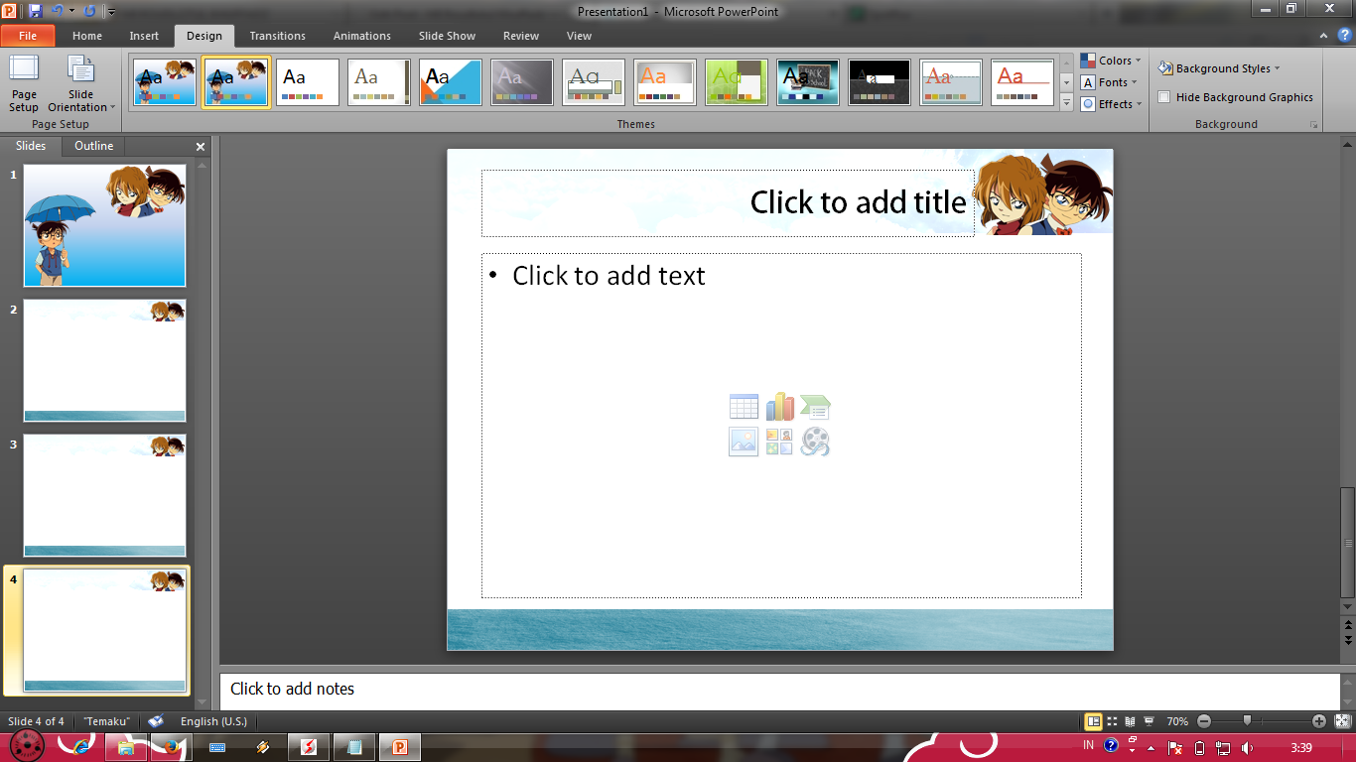The height and width of the screenshot is (762, 1356).
Task: Click the English (U.S.) language indicator
Action: [x=213, y=721]
